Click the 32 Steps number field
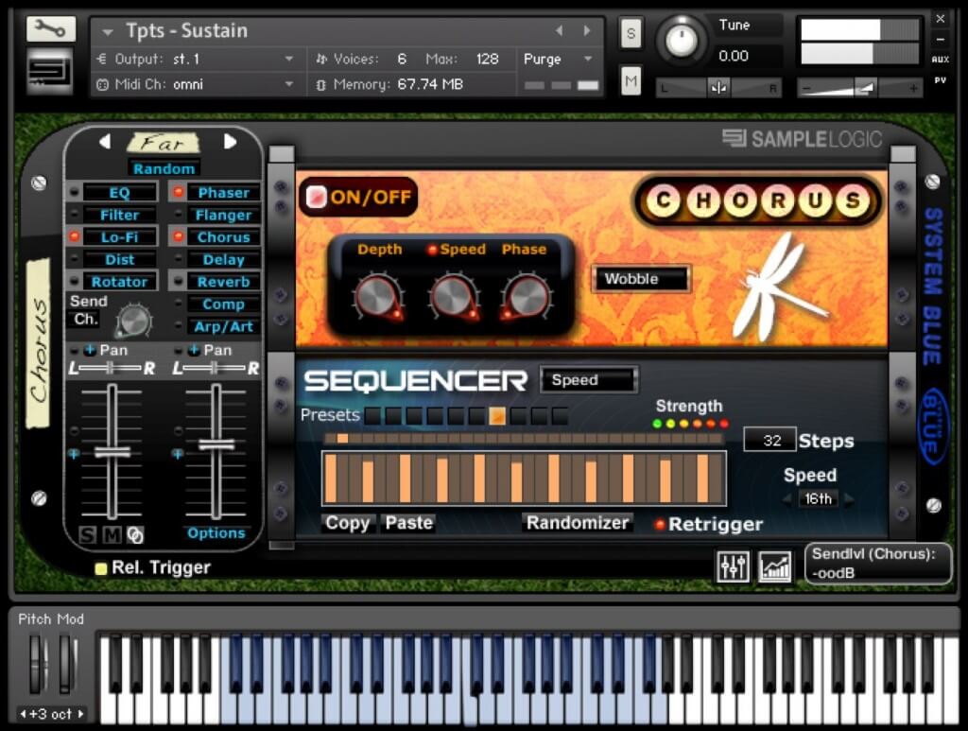The height and width of the screenshot is (731, 968). pyautogui.click(x=769, y=440)
